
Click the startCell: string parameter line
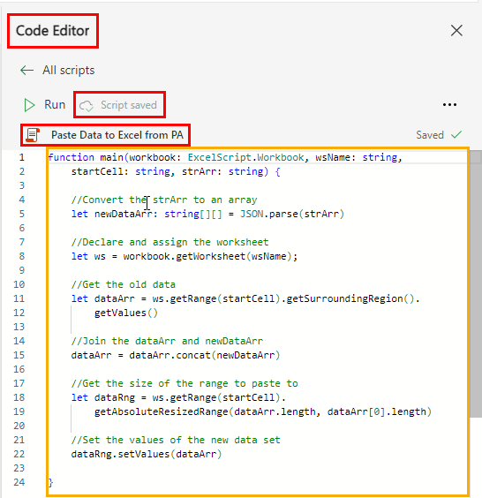[176, 171]
